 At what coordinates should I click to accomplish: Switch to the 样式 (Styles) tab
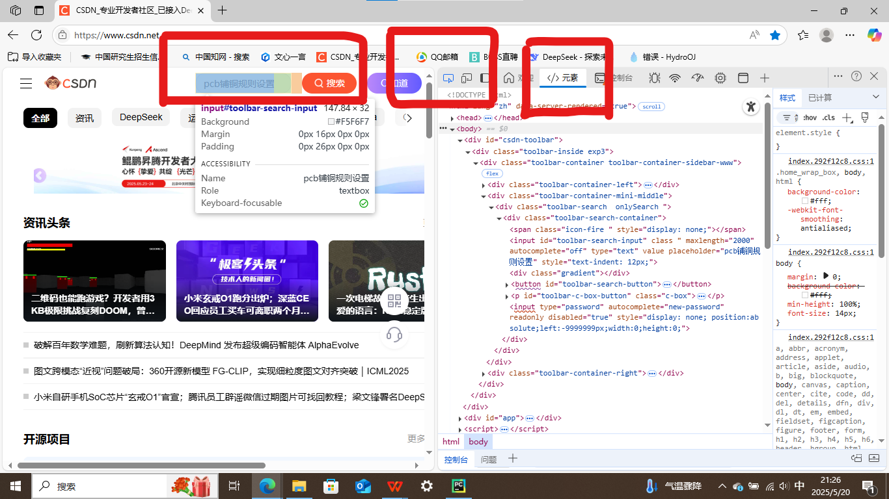pyautogui.click(x=787, y=97)
